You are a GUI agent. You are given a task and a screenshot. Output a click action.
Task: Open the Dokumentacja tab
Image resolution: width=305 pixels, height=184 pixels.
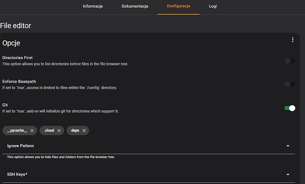tap(135, 7)
